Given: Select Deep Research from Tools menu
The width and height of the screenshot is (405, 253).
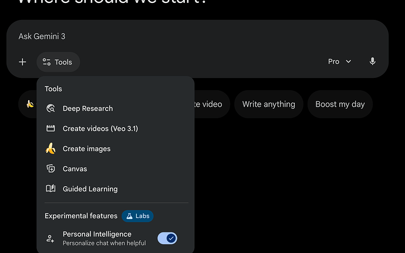Looking at the screenshot, I should click(x=116, y=108).
